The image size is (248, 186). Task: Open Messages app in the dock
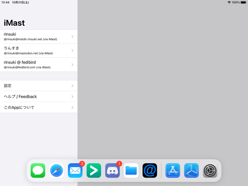point(38,171)
